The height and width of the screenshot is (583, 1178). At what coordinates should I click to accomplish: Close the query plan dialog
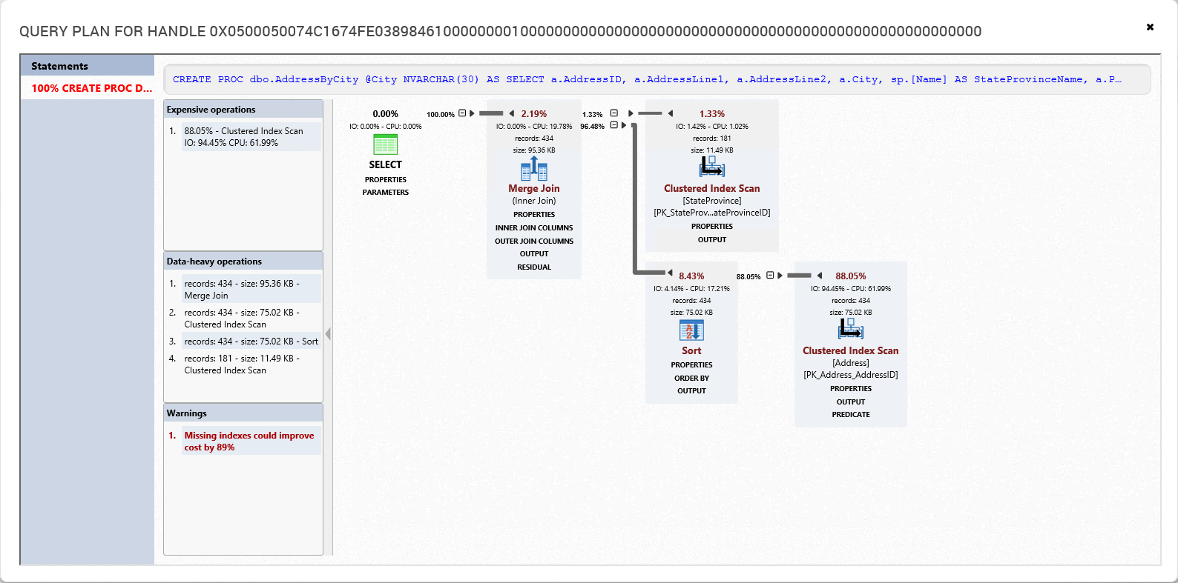(x=1150, y=27)
